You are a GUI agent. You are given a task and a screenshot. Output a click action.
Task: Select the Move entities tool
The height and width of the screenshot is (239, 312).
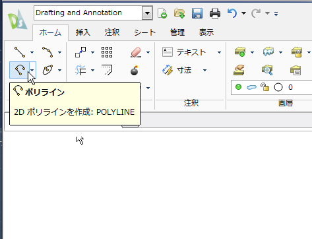(x=80, y=52)
